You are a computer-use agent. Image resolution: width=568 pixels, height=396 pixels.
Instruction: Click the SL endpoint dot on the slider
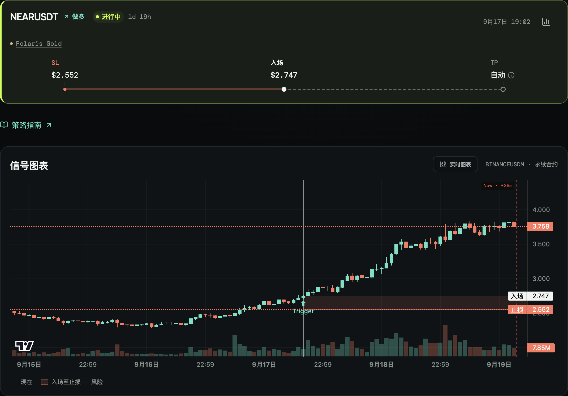coord(65,89)
